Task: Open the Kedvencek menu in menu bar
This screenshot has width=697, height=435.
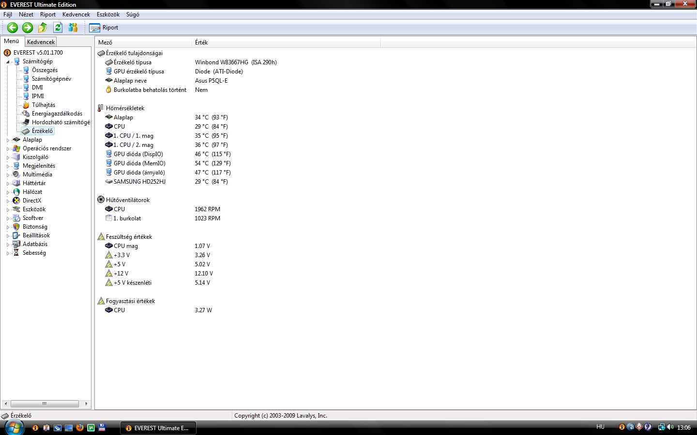Action: pos(76,14)
